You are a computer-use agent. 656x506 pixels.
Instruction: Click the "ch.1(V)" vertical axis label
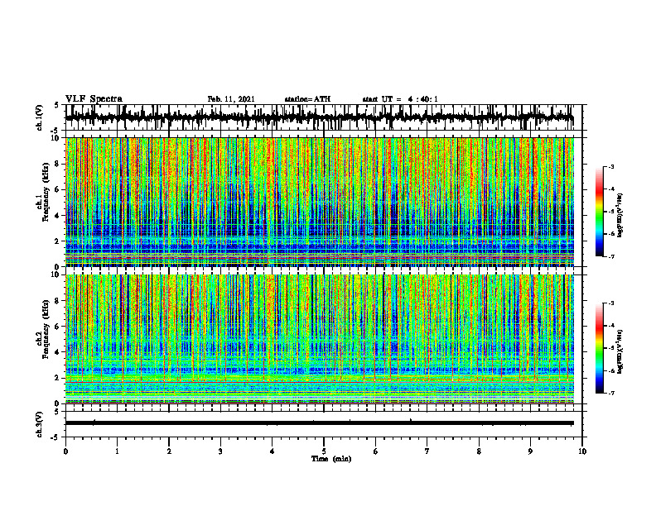[x=40, y=117]
